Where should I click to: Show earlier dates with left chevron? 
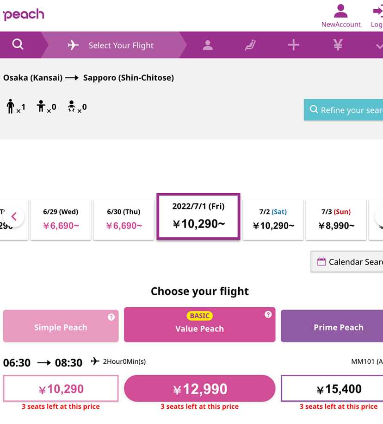coord(14,216)
